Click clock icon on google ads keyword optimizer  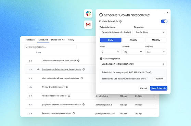84,104
